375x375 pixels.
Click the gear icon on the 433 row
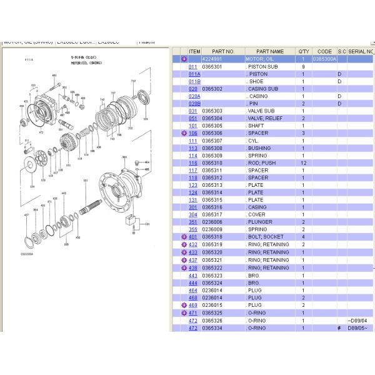[x=184, y=252]
